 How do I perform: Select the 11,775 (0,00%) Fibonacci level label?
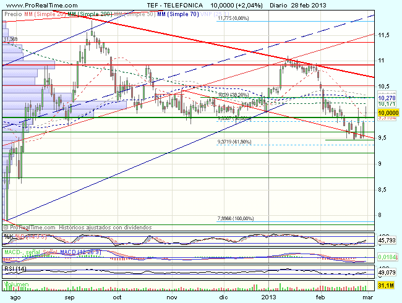pos(233,19)
